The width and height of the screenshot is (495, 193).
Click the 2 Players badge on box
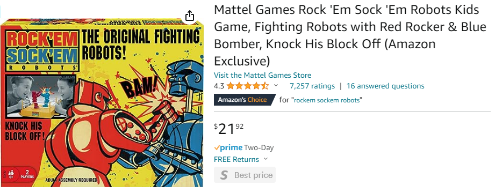[27, 175]
